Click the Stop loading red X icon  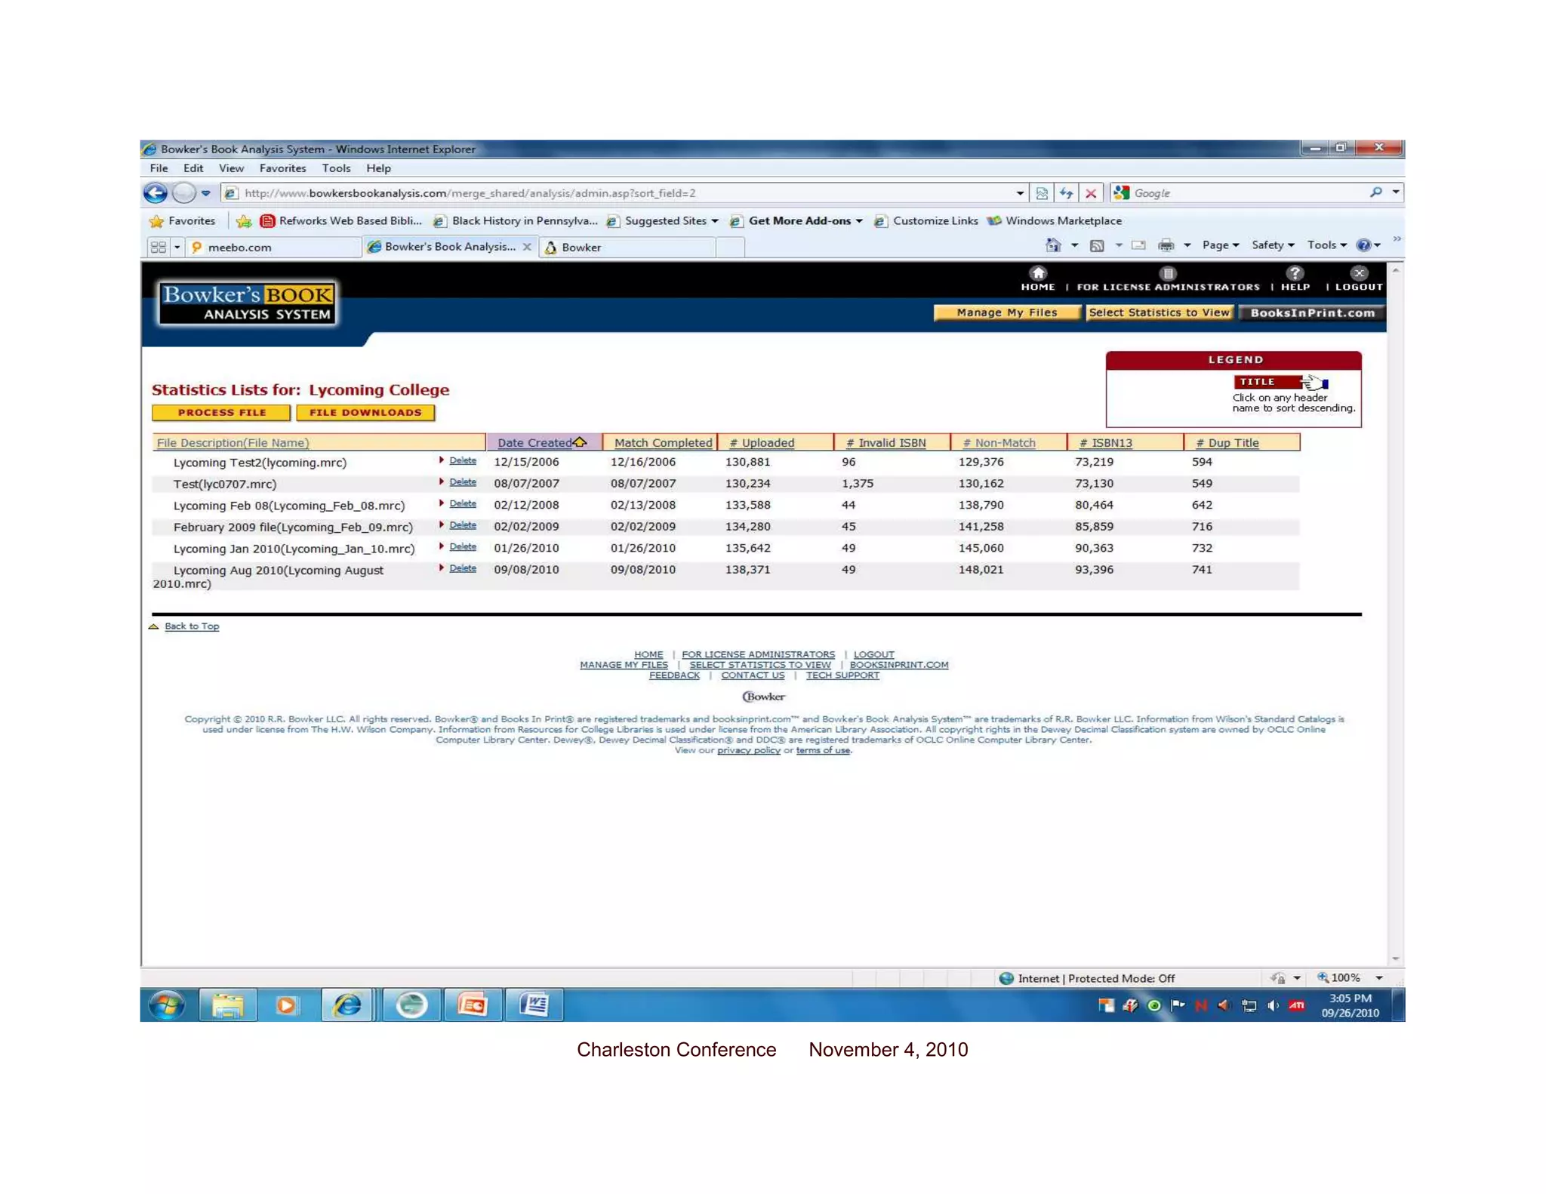tap(1091, 193)
